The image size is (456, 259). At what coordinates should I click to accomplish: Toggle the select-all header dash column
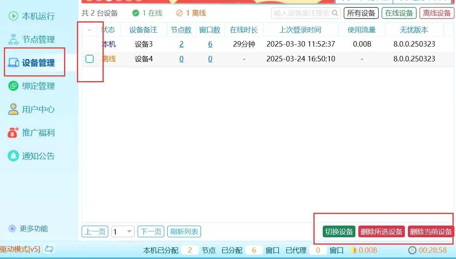pos(89,30)
